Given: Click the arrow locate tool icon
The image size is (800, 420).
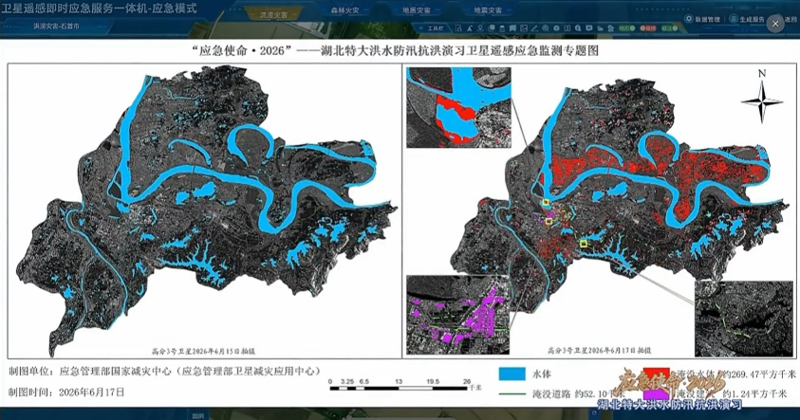Looking at the screenshot, I should (x=470, y=28).
